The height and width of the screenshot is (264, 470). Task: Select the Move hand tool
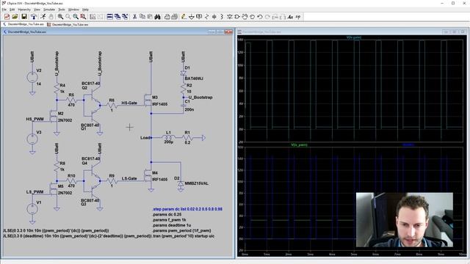pyautogui.click(x=245, y=17)
